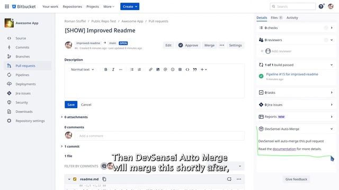This screenshot has width=339, height=190.
Task: Open the app switcher grid icon
Action: pos(7,6)
